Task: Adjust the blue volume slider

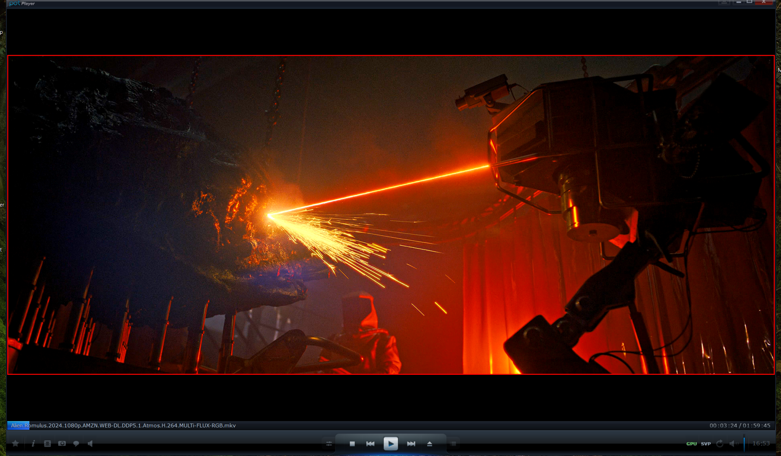Action: tap(744, 444)
